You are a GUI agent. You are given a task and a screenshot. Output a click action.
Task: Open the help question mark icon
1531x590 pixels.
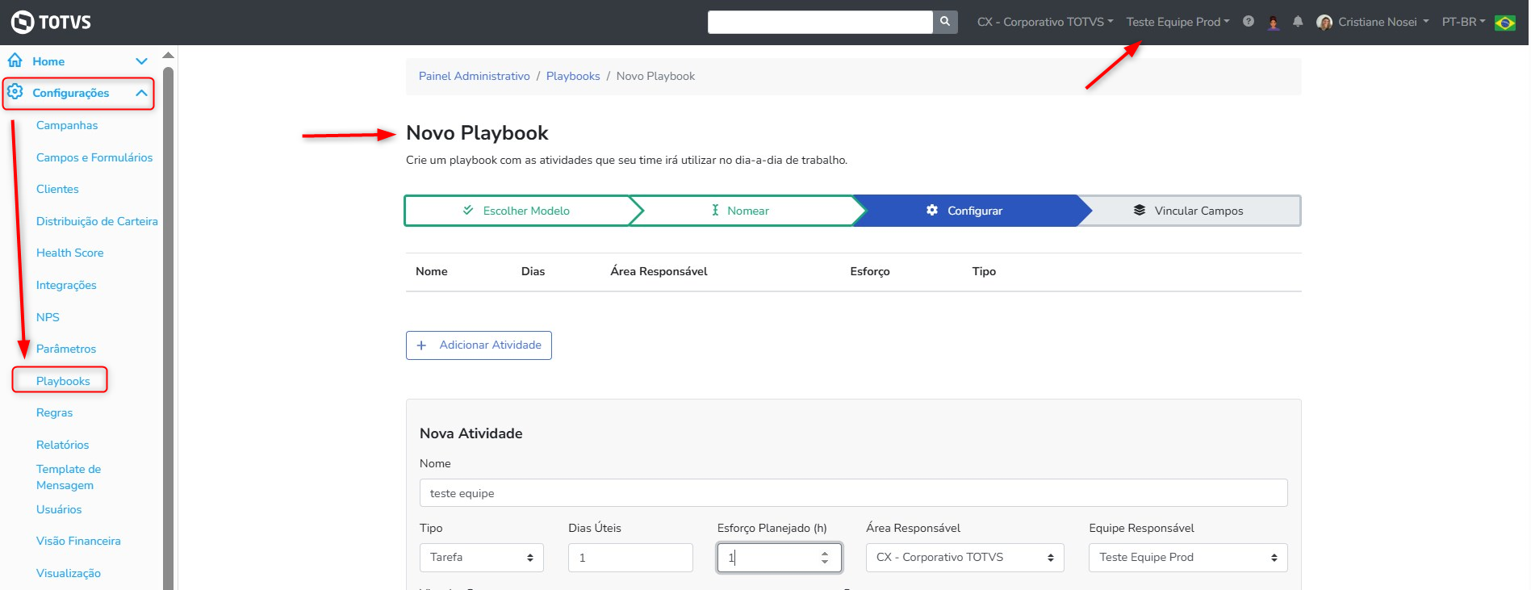[1249, 22]
